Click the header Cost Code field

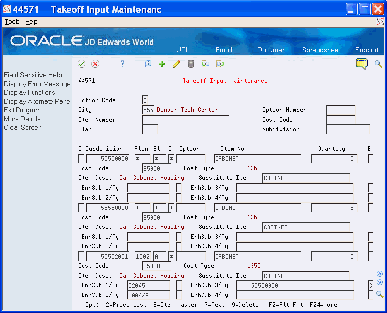click(341, 120)
